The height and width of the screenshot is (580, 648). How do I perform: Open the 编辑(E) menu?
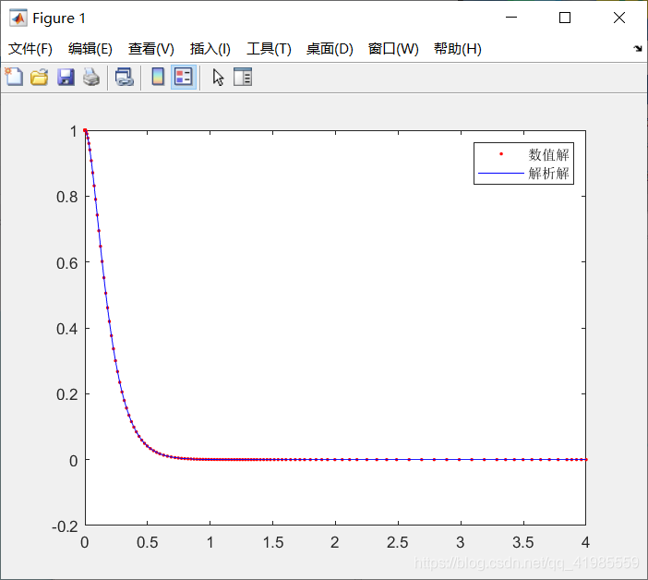90,49
